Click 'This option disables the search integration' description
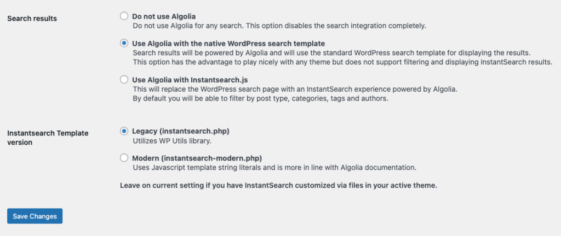Viewport: 561px width, 236px height. (x=279, y=26)
